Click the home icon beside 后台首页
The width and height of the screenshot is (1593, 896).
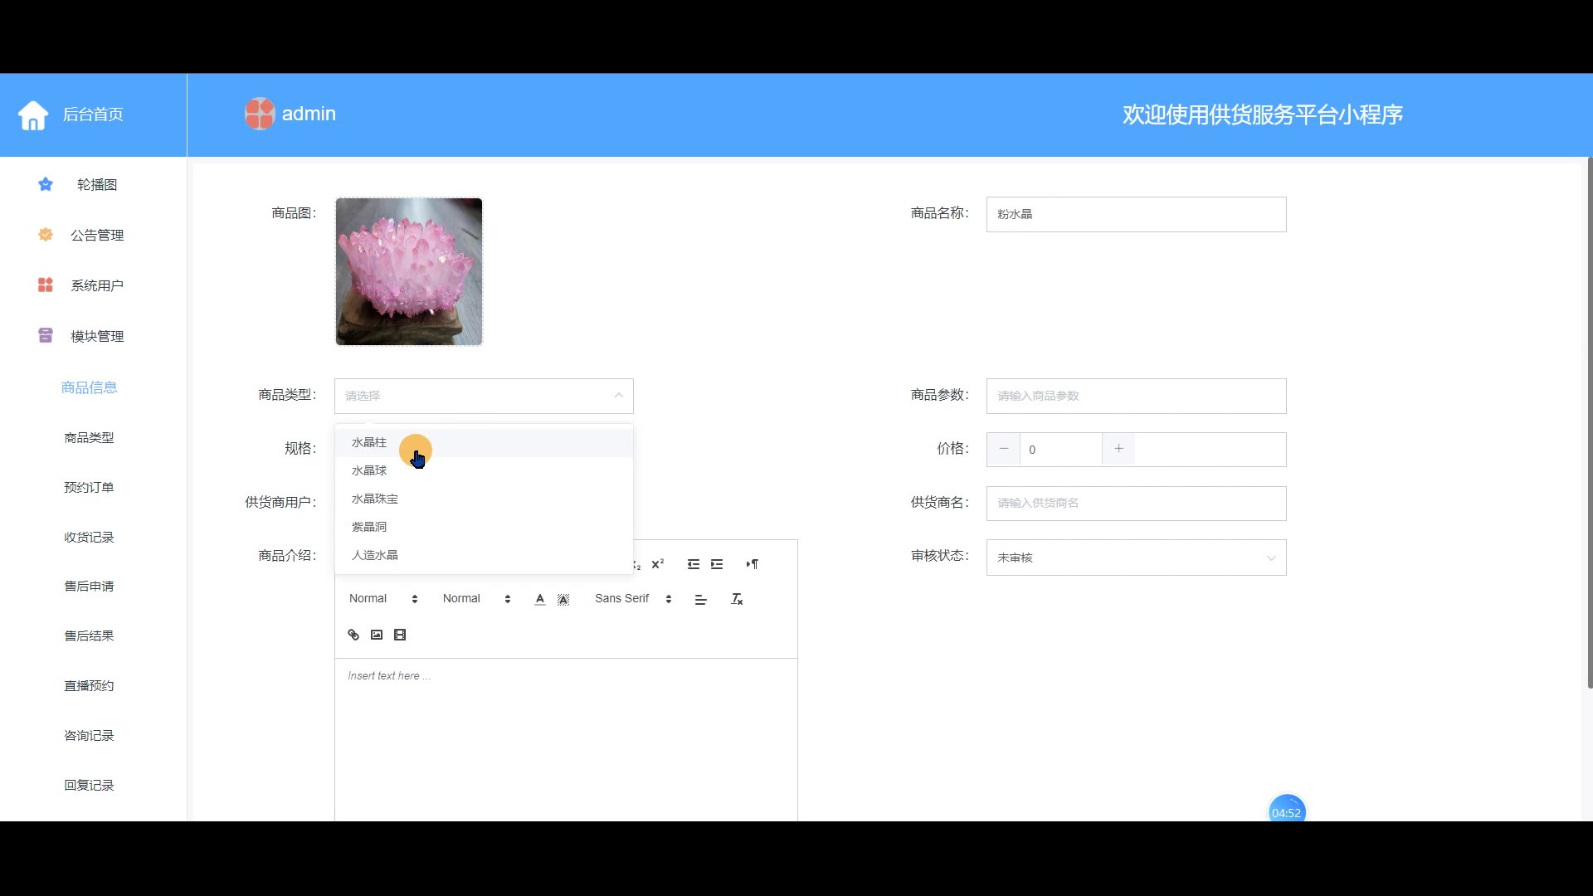pyautogui.click(x=33, y=115)
